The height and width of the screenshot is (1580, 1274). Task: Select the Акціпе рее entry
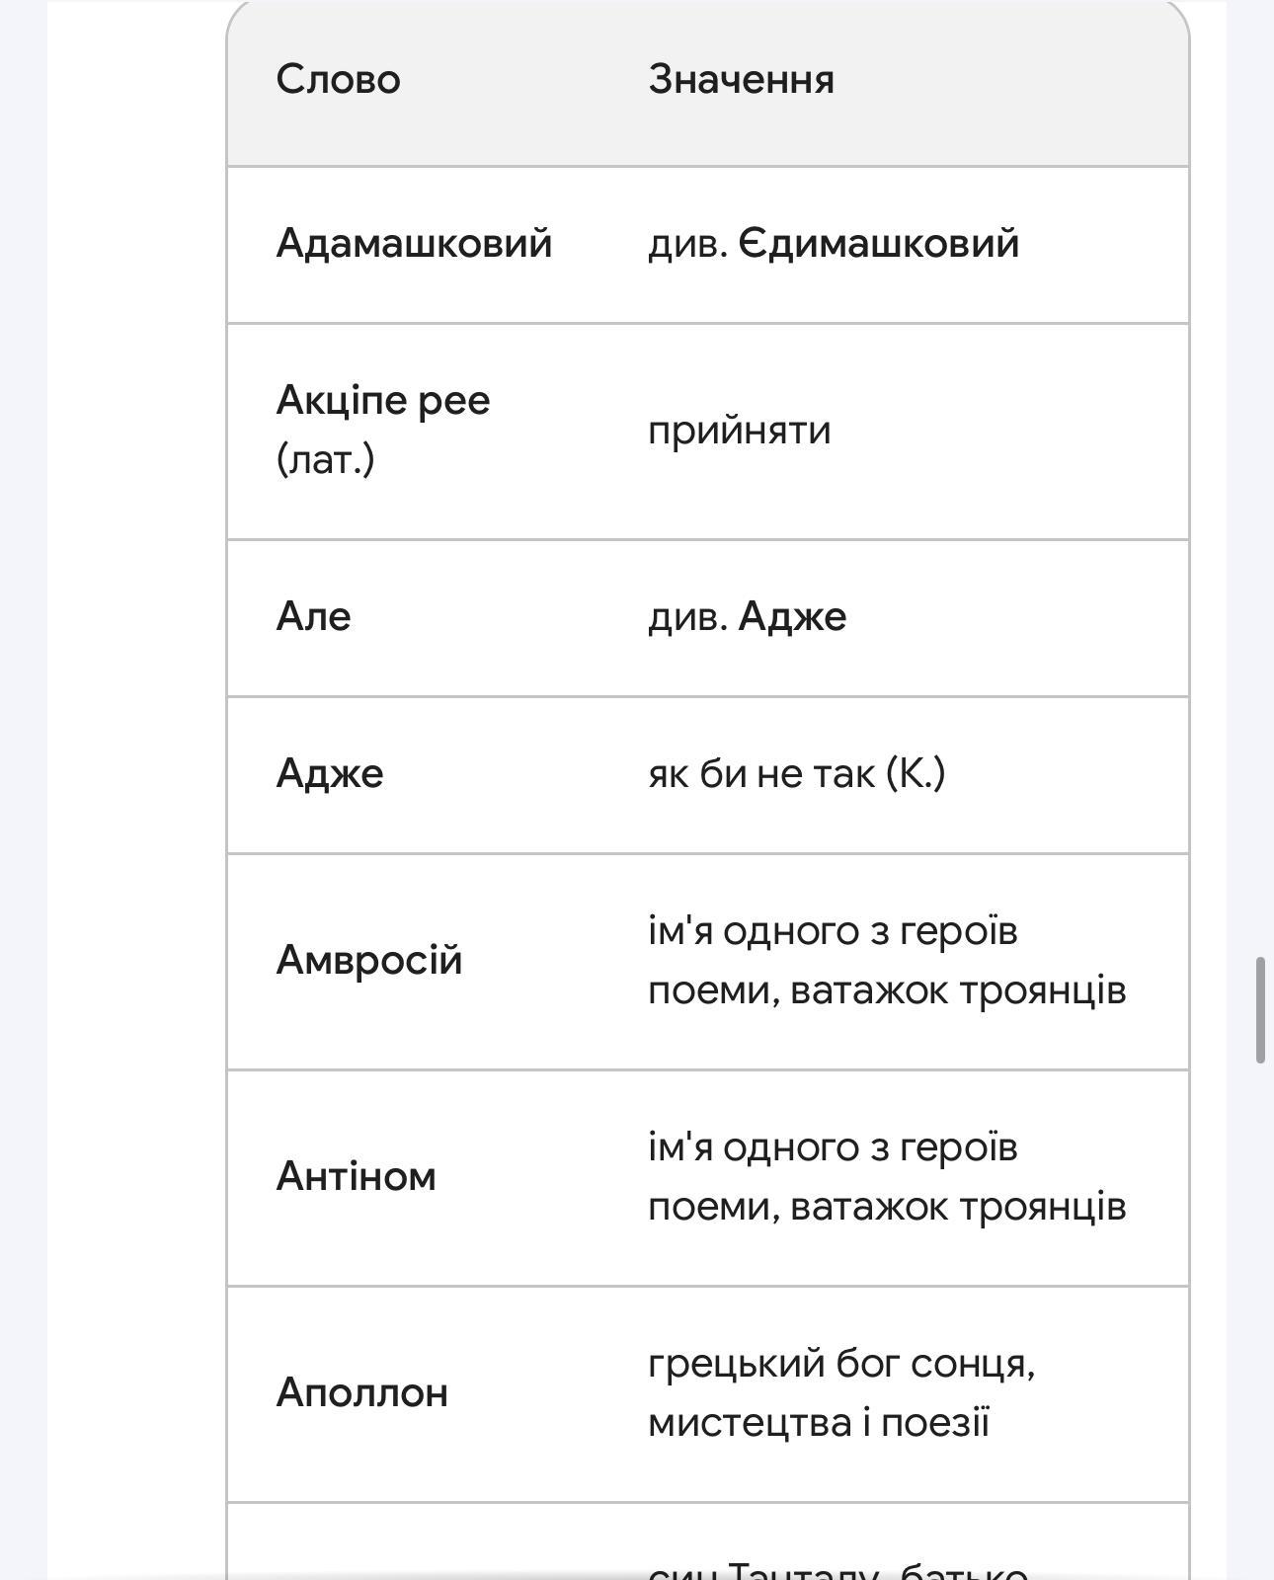(x=383, y=401)
